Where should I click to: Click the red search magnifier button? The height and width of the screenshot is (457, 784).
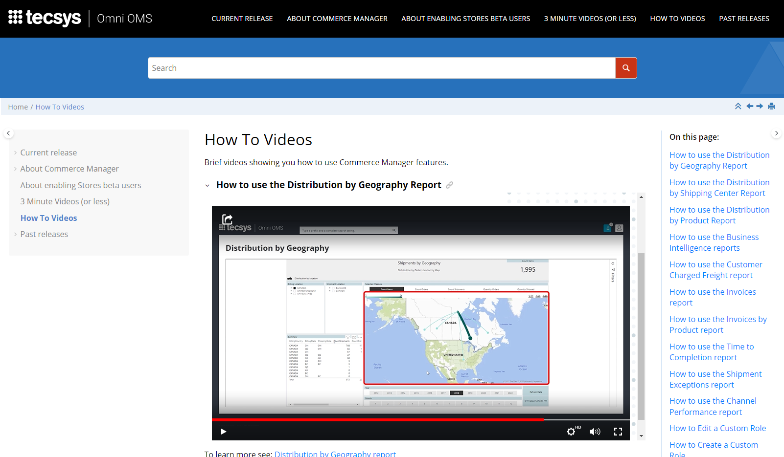625,68
